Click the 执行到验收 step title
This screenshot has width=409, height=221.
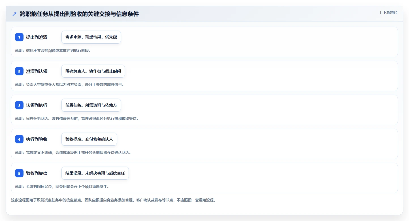pos(37,139)
